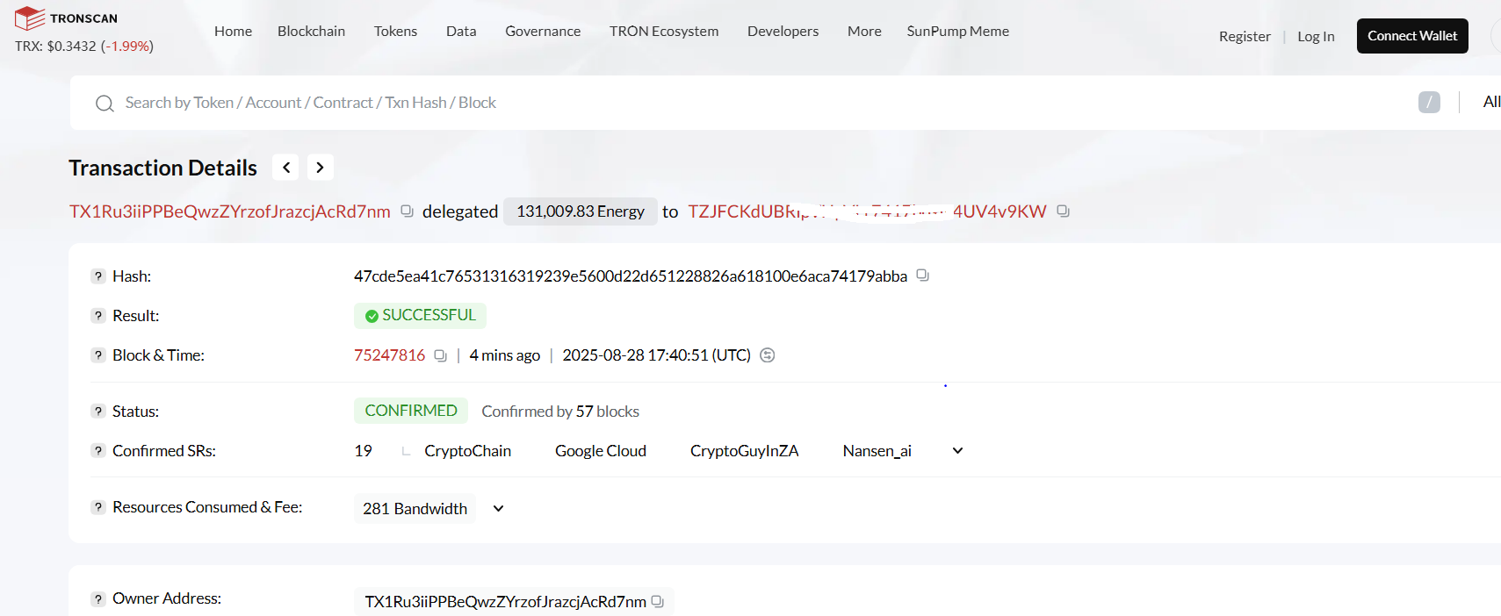
Task: Open the Governance menu
Action: coord(543,31)
